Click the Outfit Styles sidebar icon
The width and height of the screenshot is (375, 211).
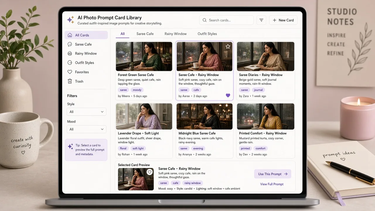click(70, 63)
